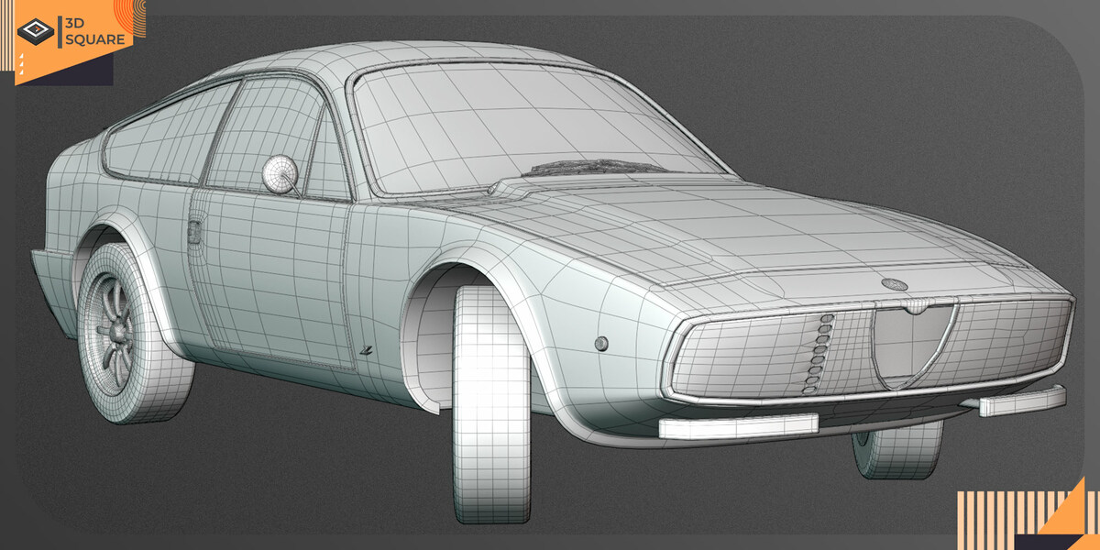Select the round side marker light on fender

click(600, 343)
